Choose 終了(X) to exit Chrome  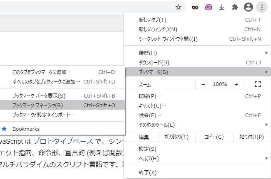[197, 172]
